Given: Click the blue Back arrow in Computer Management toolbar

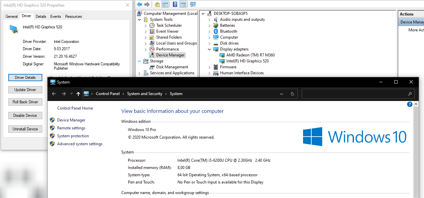Looking at the screenshot, I should pos(139,4).
